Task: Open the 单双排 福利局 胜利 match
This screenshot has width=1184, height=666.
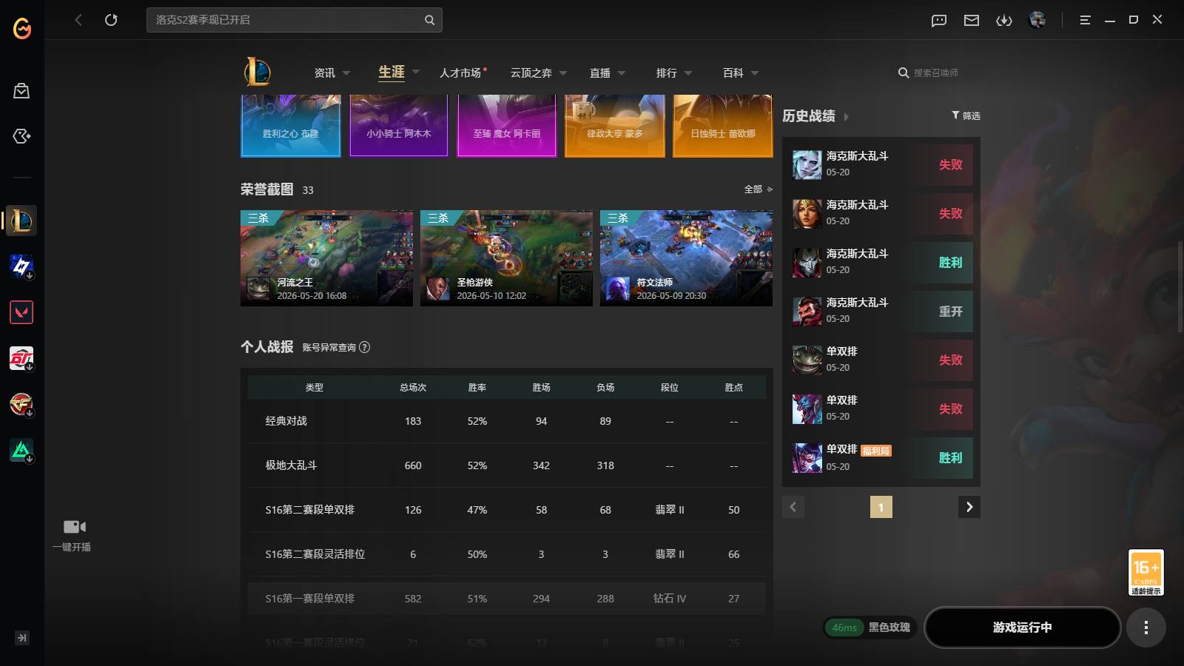Action: coord(881,457)
